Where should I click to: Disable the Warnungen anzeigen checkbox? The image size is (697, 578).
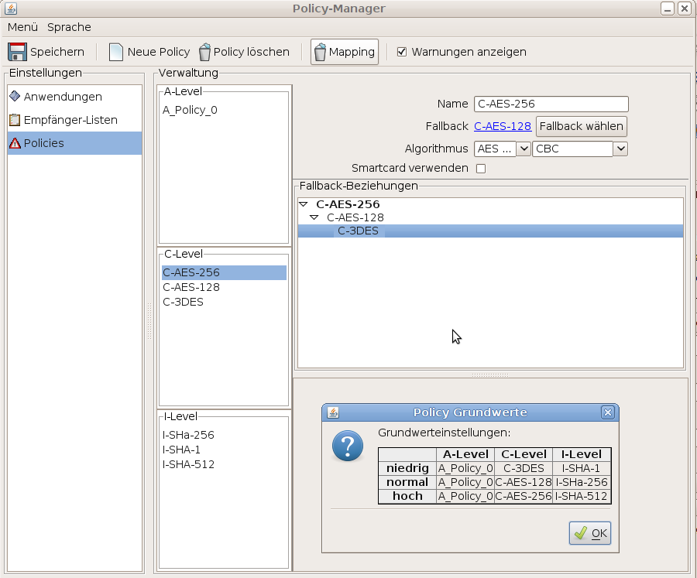(x=402, y=52)
